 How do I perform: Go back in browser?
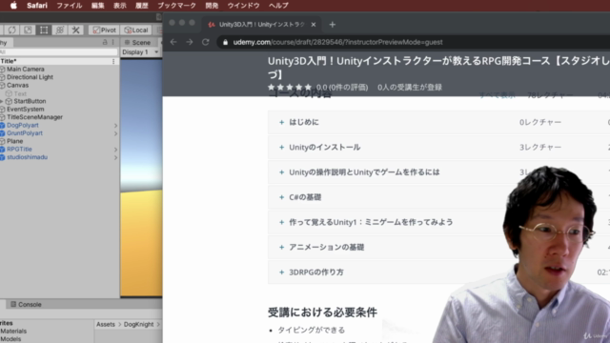(173, 42)
